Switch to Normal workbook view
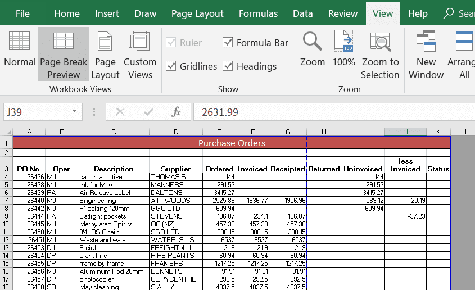The width and height of the screenshot is (475, 290). click(x=20, y=49)
